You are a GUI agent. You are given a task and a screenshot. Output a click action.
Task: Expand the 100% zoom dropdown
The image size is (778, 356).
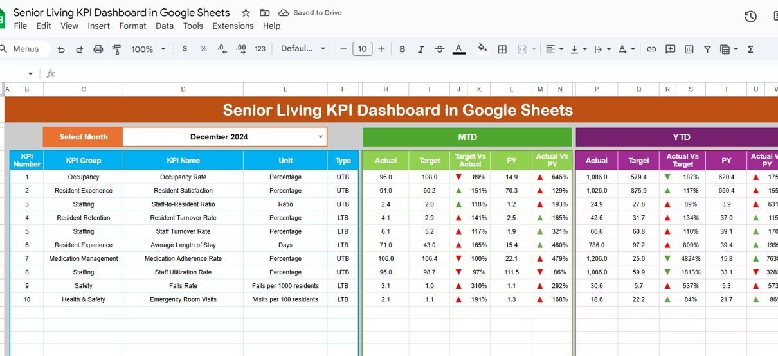click(x=149, y=49)
